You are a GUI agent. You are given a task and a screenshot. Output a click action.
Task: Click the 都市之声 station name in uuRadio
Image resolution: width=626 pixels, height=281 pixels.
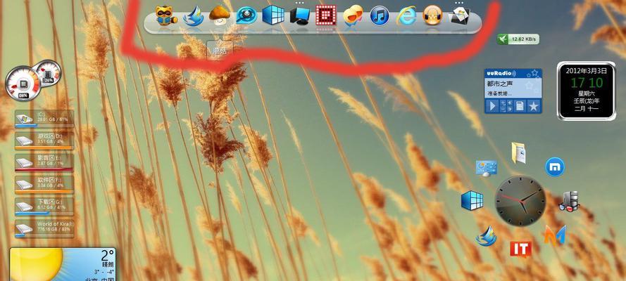click(499, 84)
